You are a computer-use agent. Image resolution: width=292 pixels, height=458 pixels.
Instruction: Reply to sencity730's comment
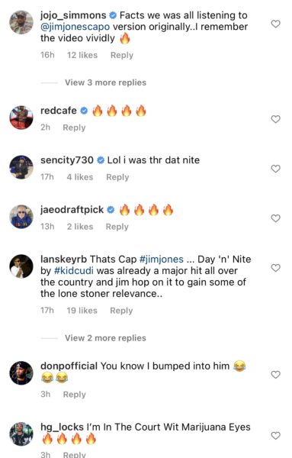(x=117, y=177)
